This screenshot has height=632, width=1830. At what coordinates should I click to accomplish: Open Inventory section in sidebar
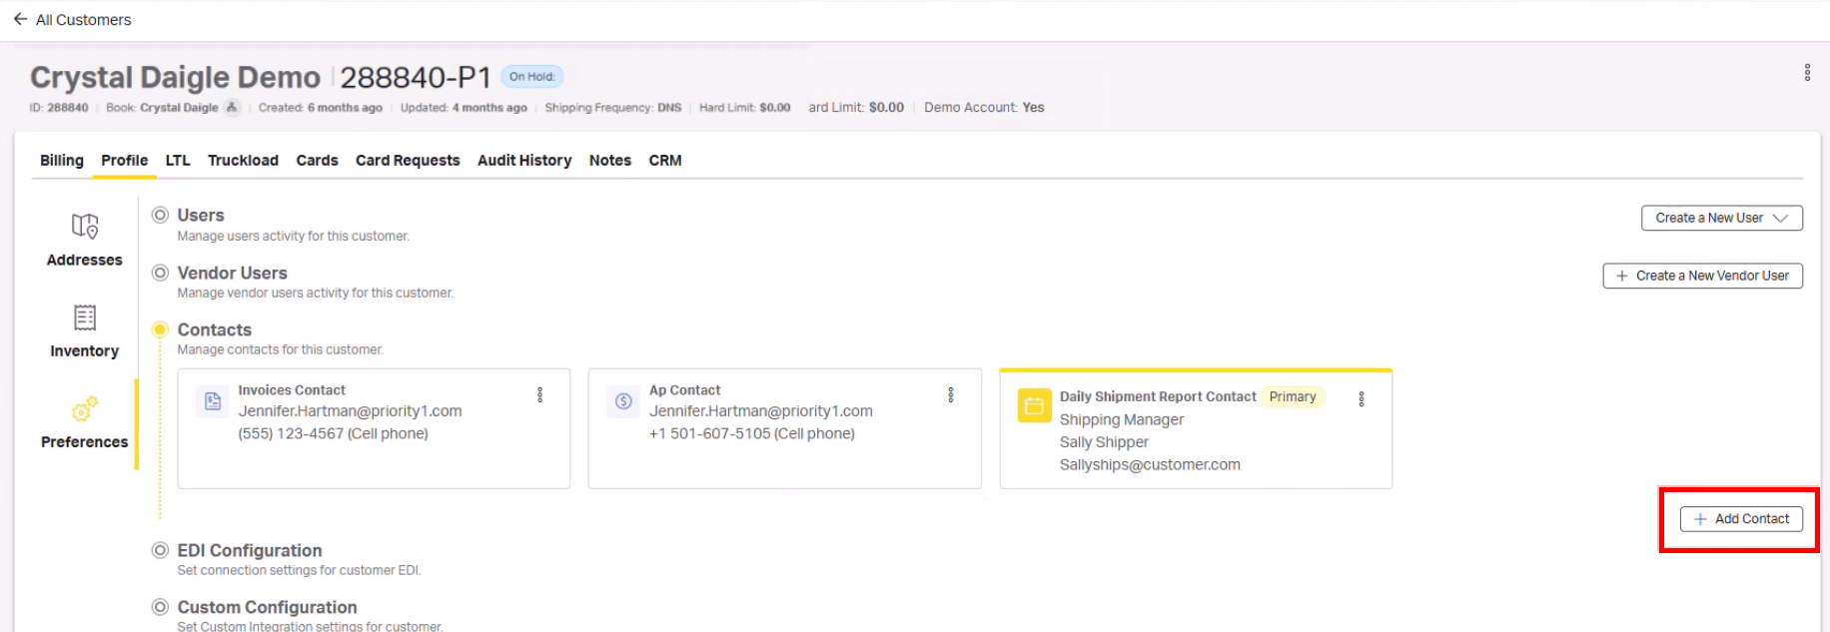coord(85,331)
